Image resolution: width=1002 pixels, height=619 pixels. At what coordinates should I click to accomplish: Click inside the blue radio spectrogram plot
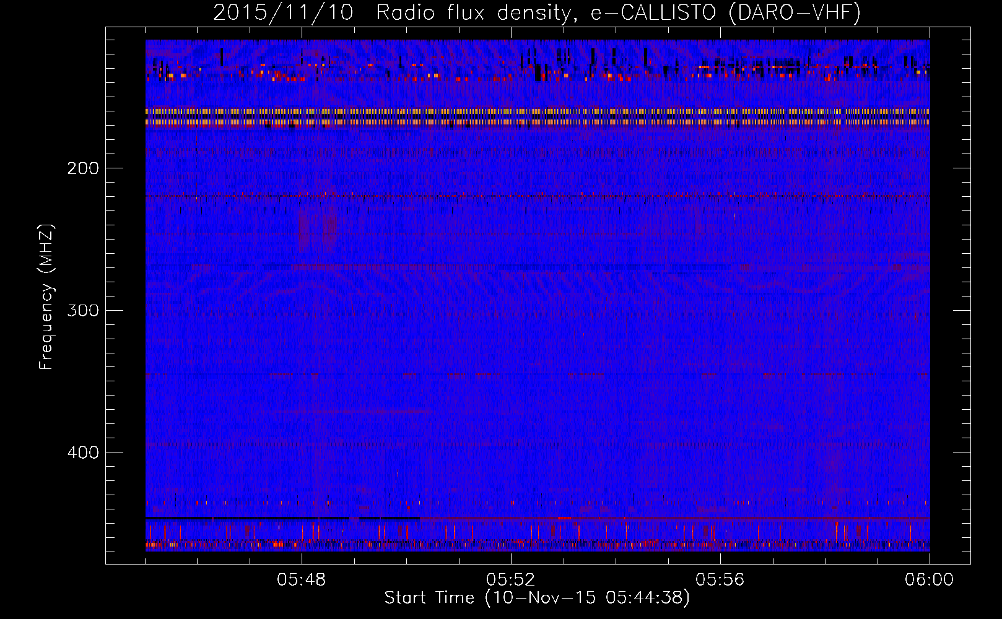538,295
